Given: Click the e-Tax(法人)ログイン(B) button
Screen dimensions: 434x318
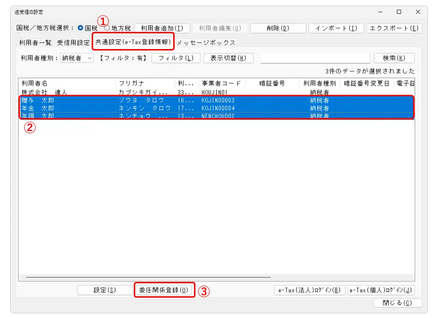Looking at the screenshot, I should click(309, 290).
